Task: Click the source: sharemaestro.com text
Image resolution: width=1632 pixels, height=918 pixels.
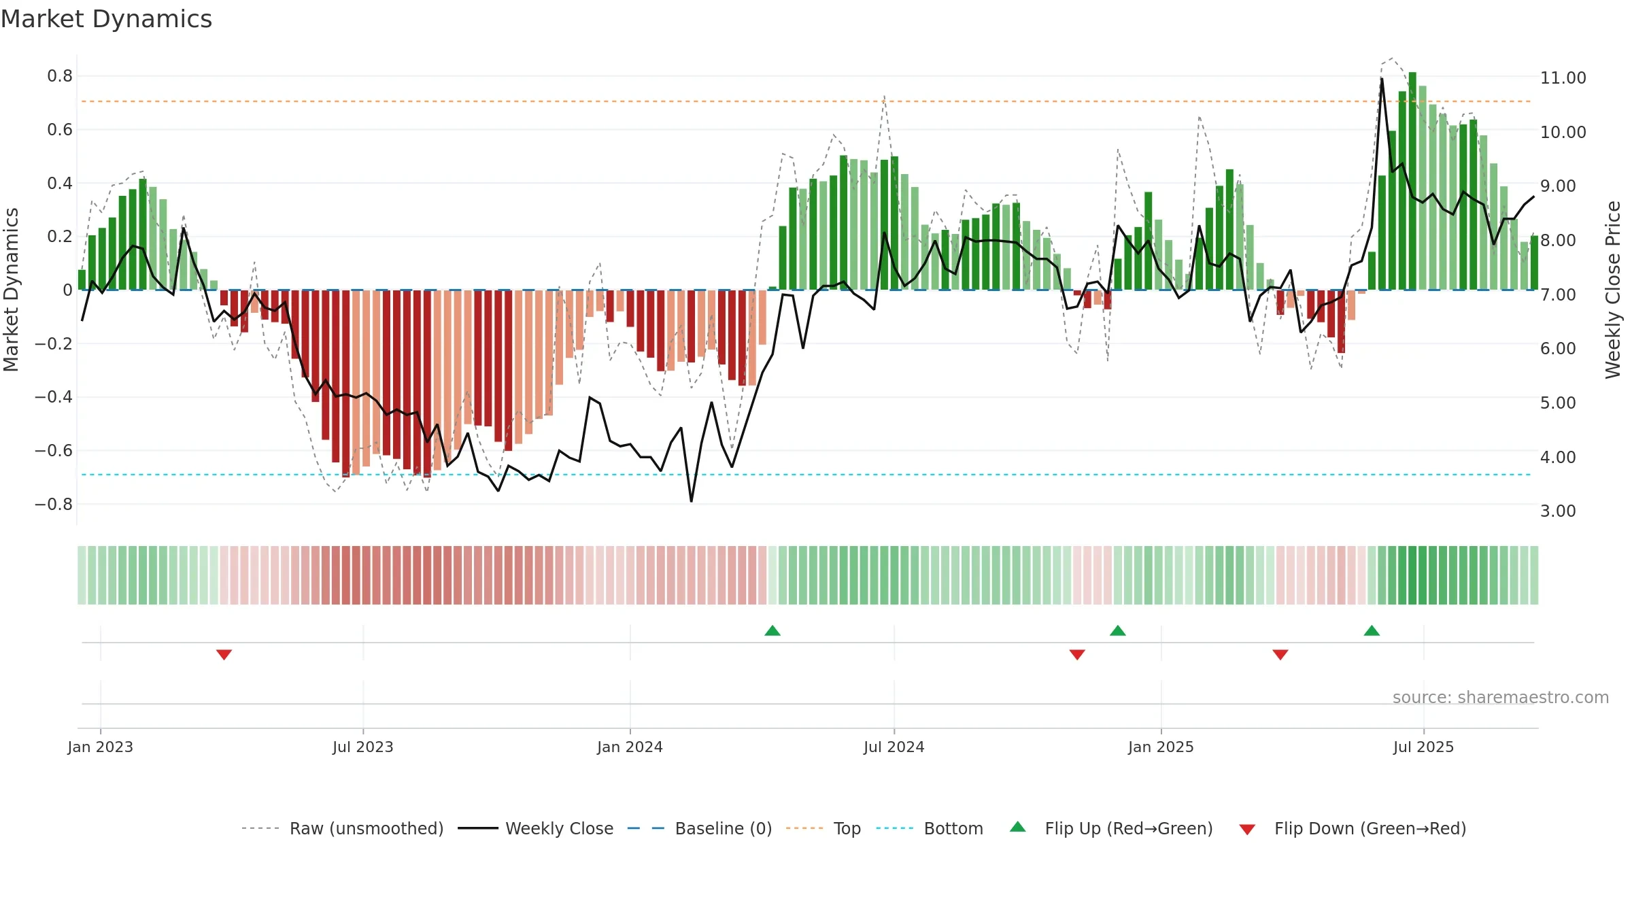Action: pos(1501,697)
